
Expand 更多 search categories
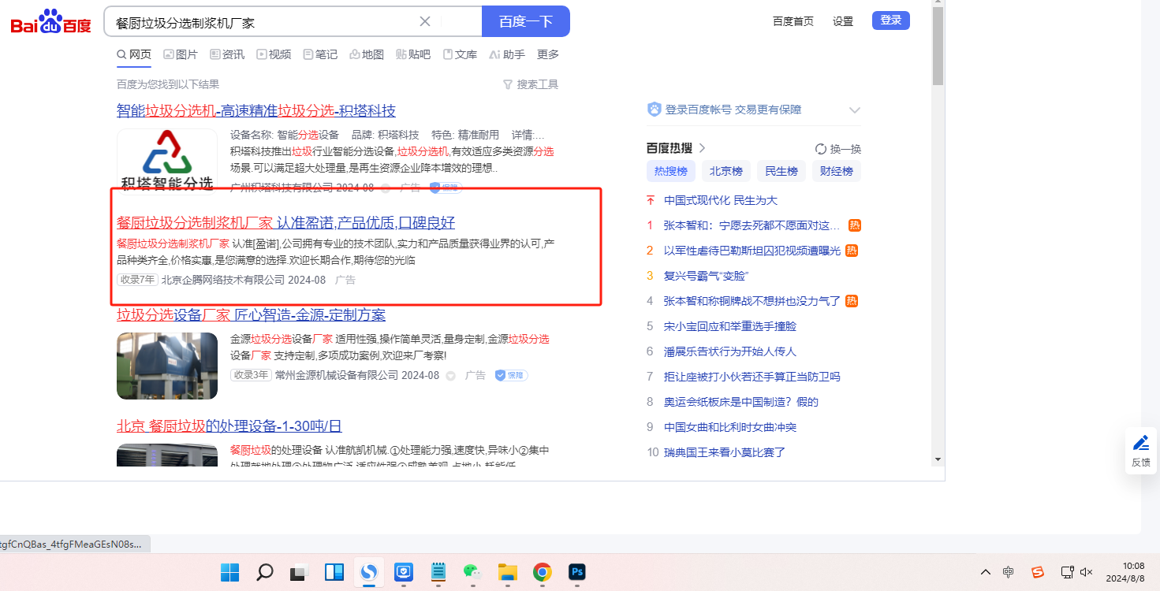click(x=547, y=54)
